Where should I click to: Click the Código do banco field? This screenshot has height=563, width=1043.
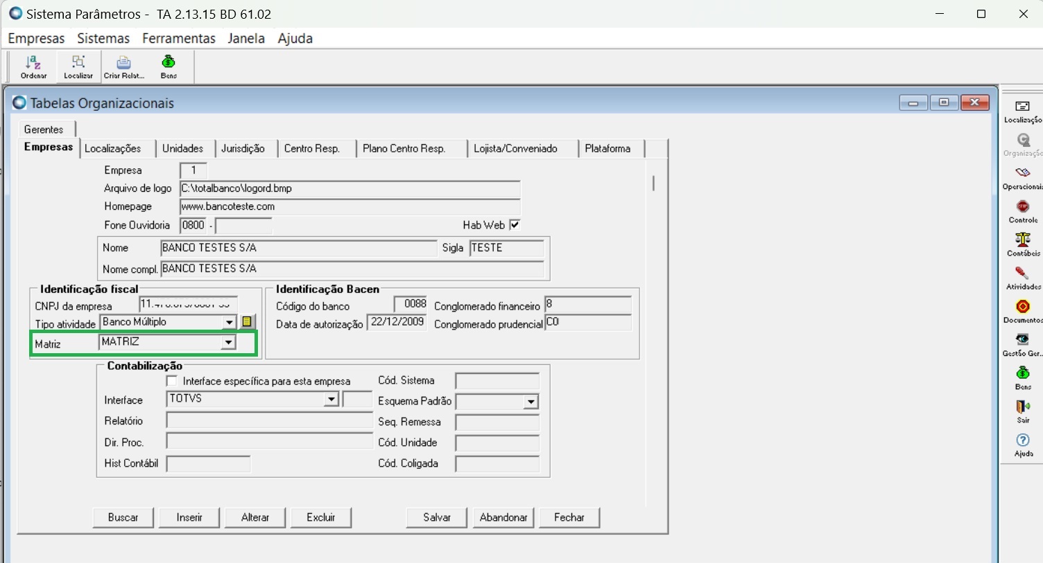[x=411, y=304]
